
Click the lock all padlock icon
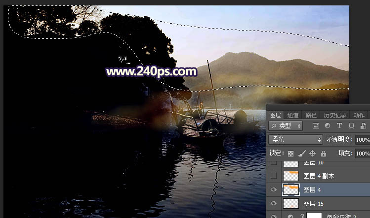(324, 154)
